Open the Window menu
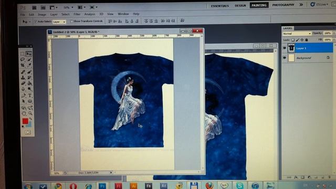The image size is (336, 189). (123, 14)
